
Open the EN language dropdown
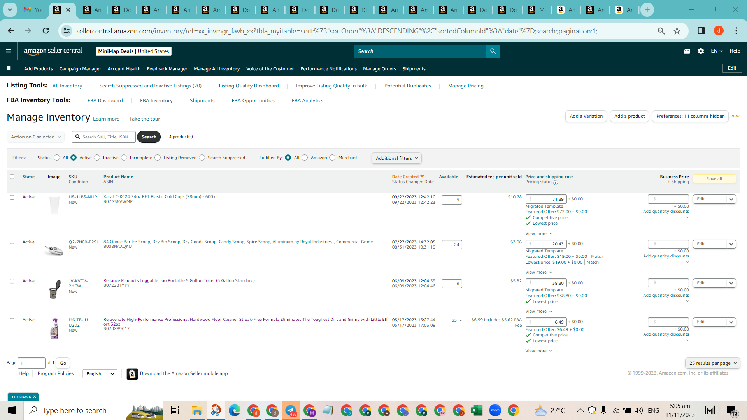[716, 51]
